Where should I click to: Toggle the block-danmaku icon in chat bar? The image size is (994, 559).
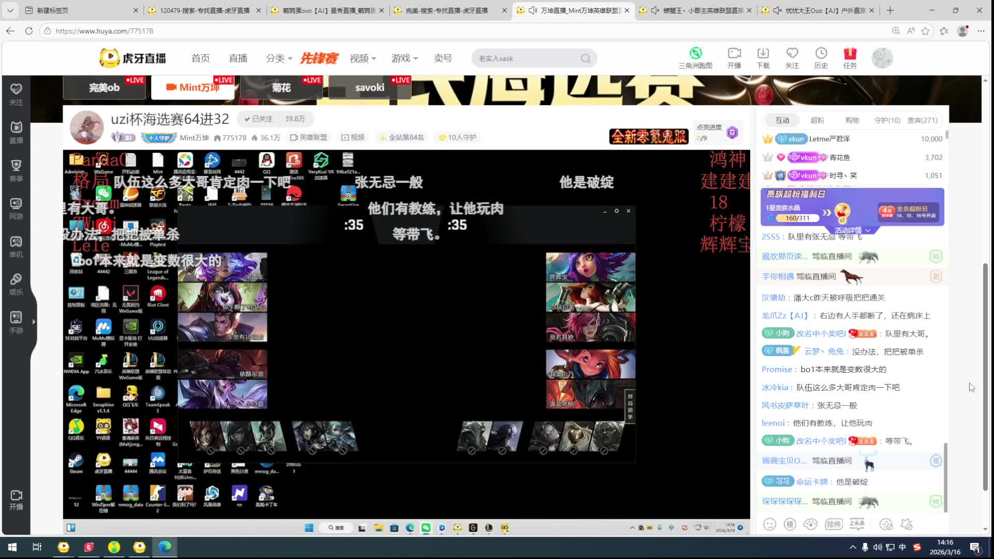tap(886, 524)
